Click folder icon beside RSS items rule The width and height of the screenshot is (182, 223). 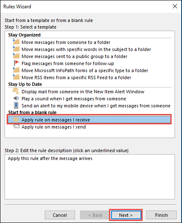click(16, 77)
